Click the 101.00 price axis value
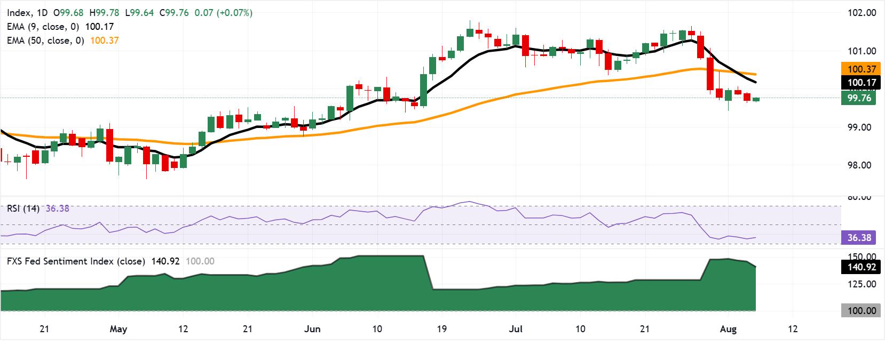The height and width of the screenshot is (345, 885). click(862, 51)
